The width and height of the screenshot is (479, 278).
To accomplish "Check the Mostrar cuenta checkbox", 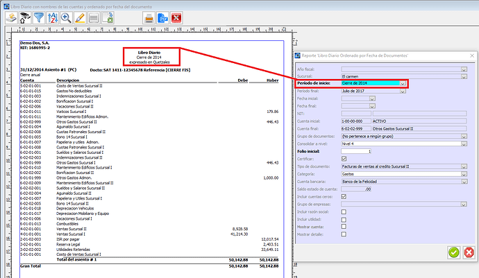I will [344, 227].
